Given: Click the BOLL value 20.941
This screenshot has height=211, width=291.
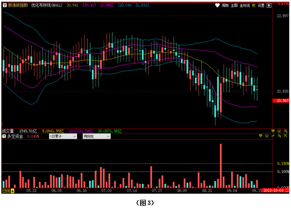Looking at the screenshot, I should click(x=72, y=5).
